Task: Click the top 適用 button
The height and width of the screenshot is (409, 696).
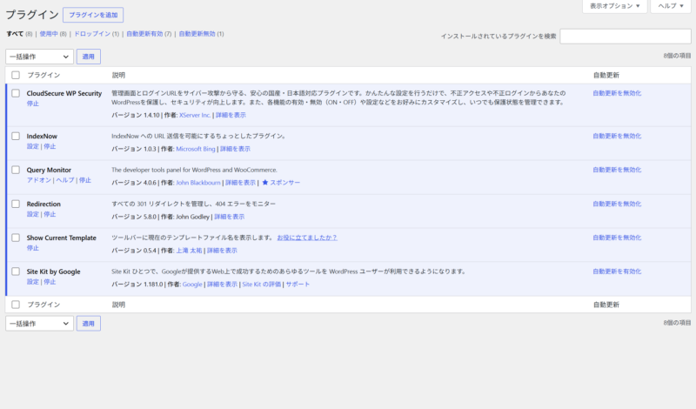Action: point(89,57)
